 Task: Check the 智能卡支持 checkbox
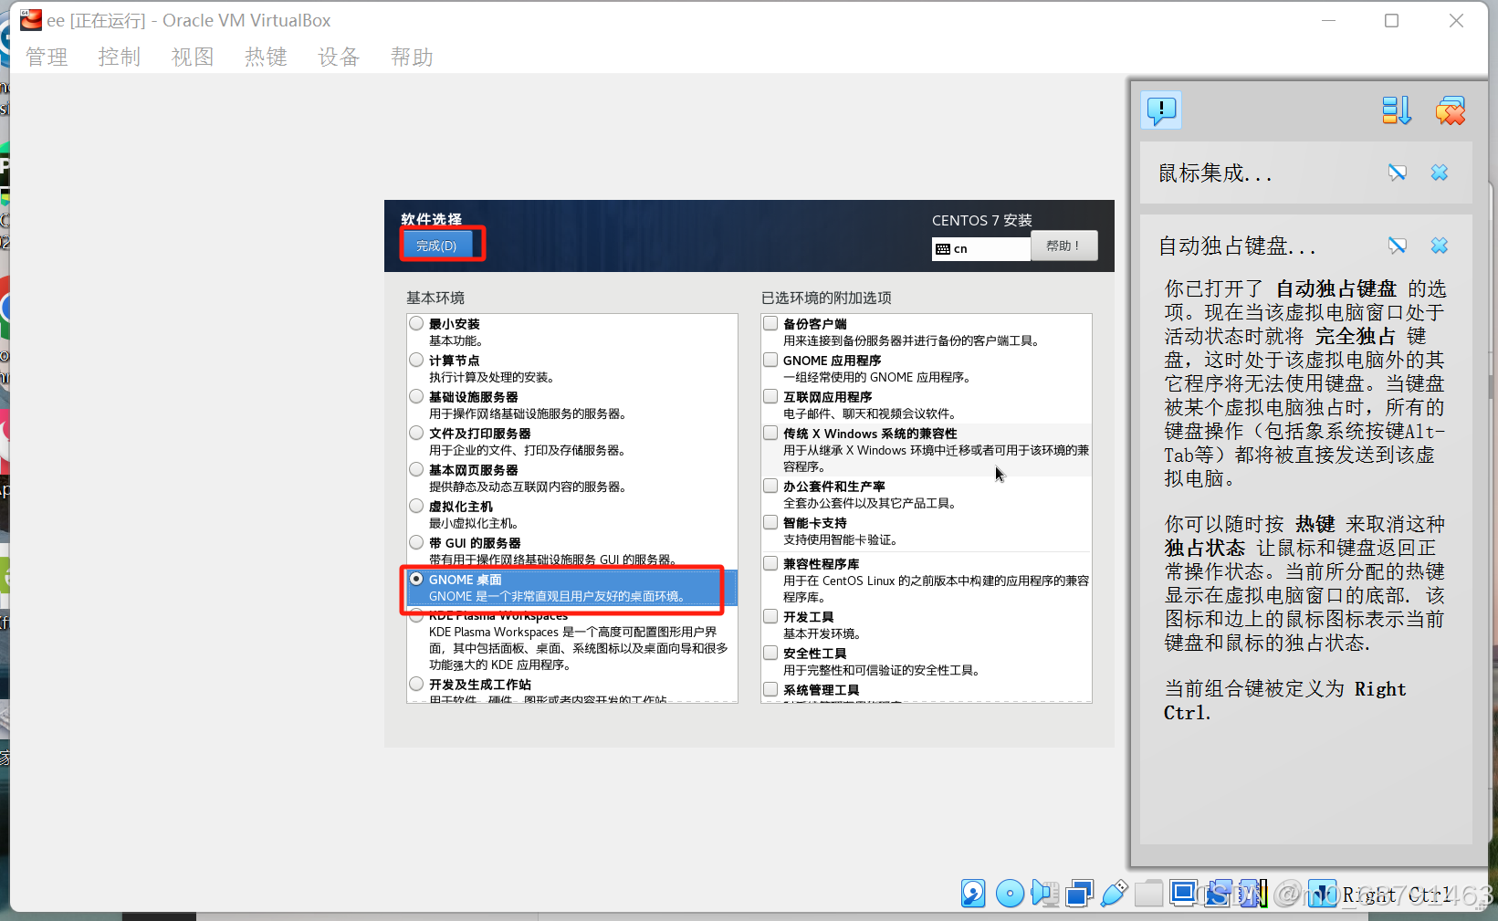(x=770, y=522)
